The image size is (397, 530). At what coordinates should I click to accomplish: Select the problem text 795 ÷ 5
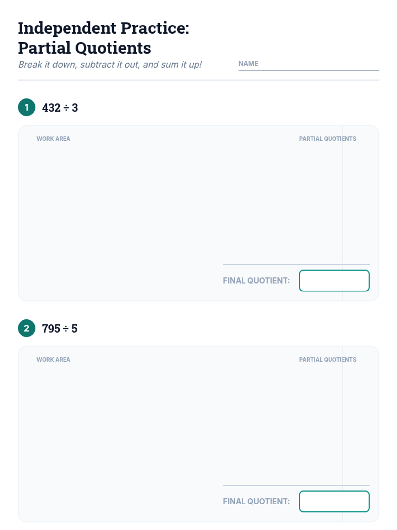[60, 329]
